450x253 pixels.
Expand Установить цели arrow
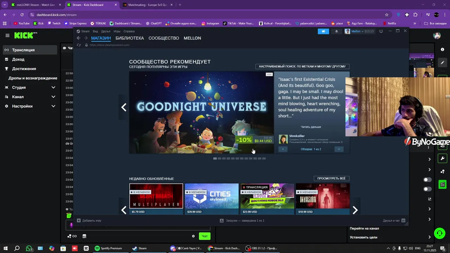[429, 237]
